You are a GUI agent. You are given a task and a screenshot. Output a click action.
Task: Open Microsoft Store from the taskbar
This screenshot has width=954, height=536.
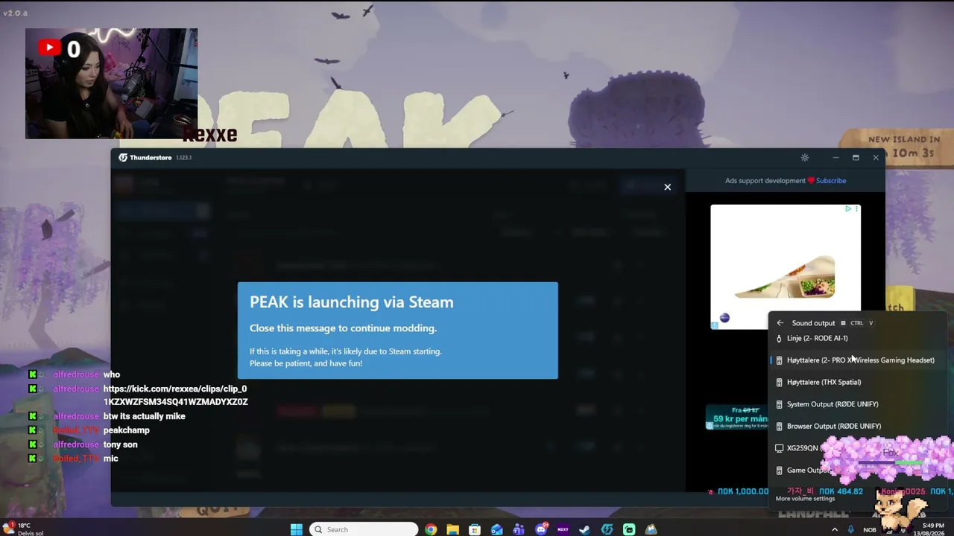tap(475, 529)
